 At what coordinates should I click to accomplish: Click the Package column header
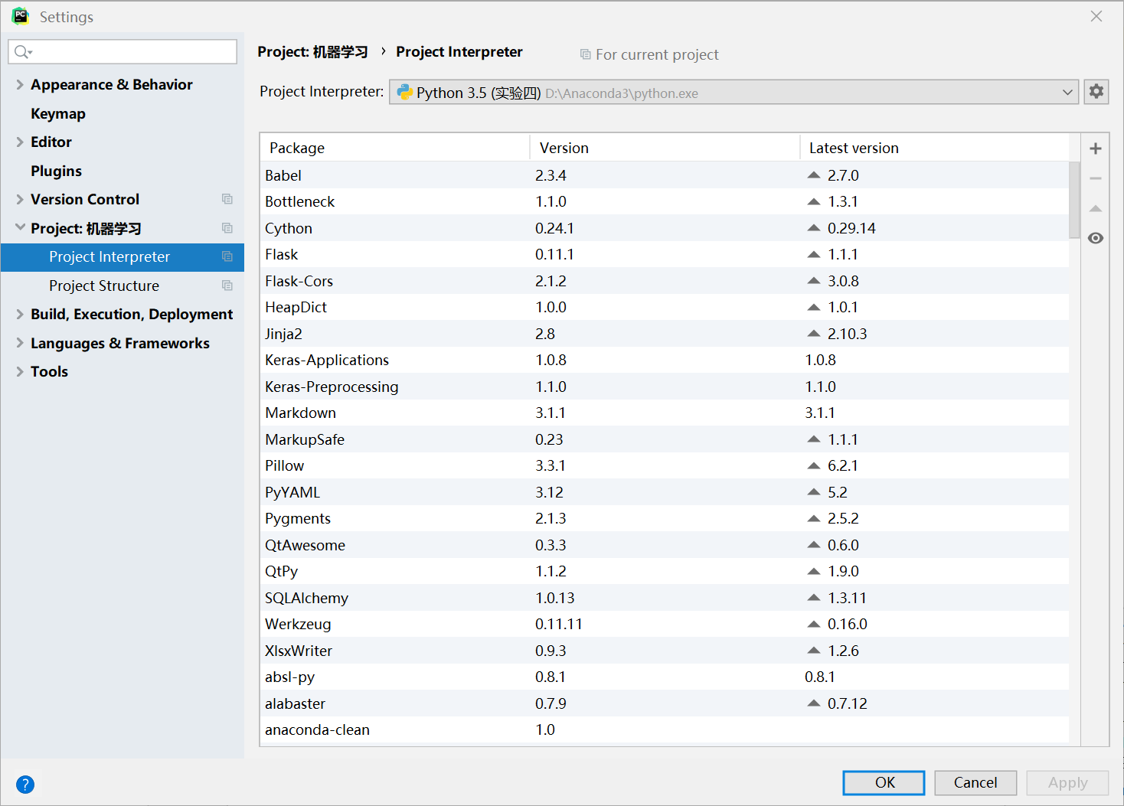click(395, 148)
